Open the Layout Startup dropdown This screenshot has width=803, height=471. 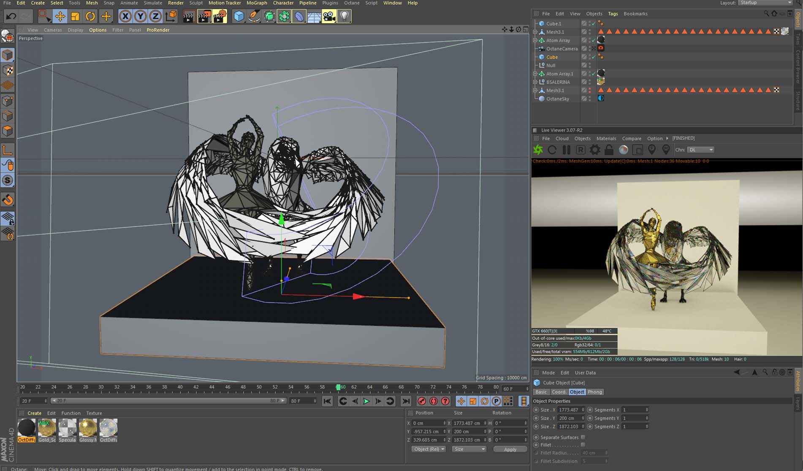tap(765, 3)
